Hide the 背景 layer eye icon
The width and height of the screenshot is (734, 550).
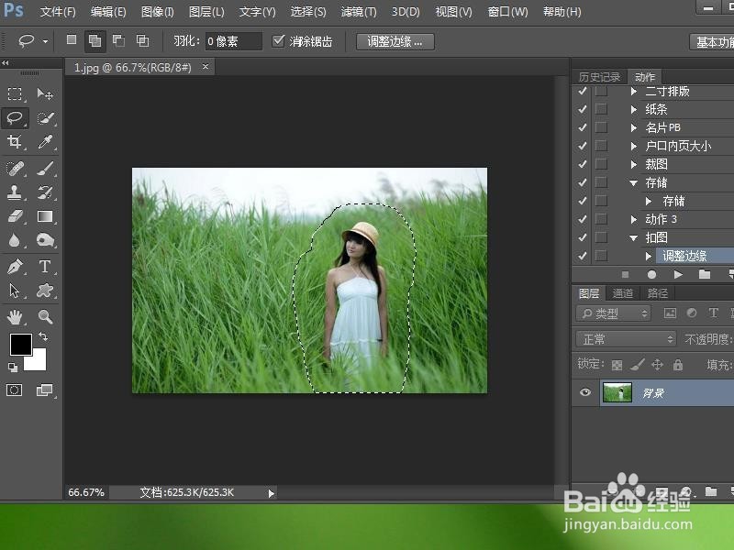click(x=585, y=392)
